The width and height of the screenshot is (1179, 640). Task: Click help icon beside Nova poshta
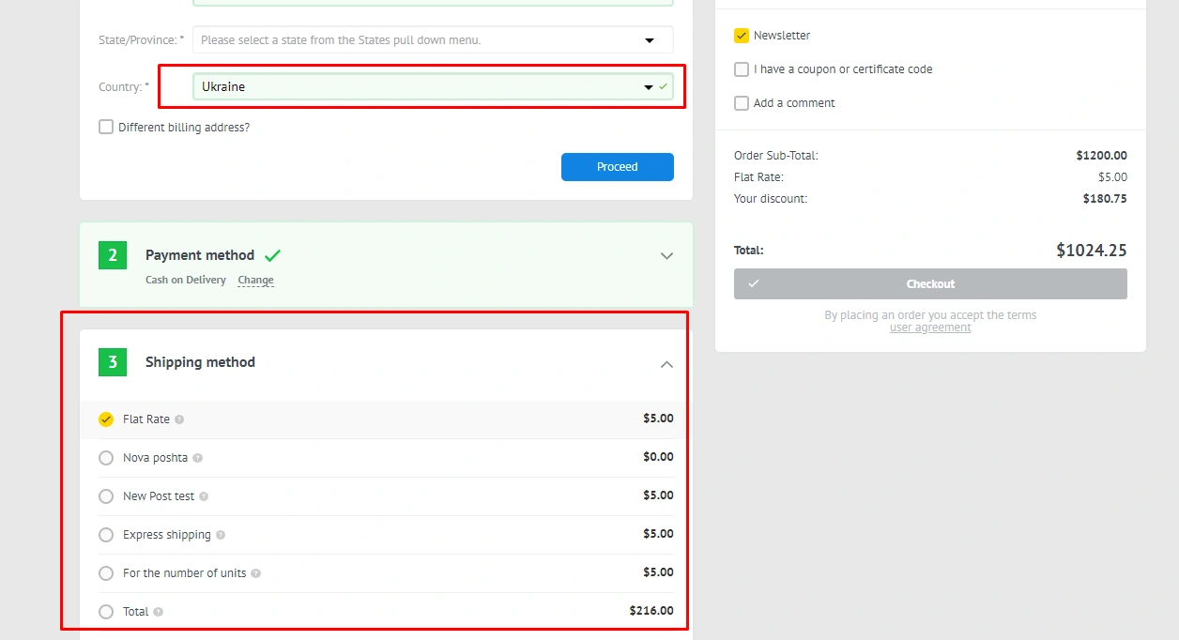click(197, 458)
